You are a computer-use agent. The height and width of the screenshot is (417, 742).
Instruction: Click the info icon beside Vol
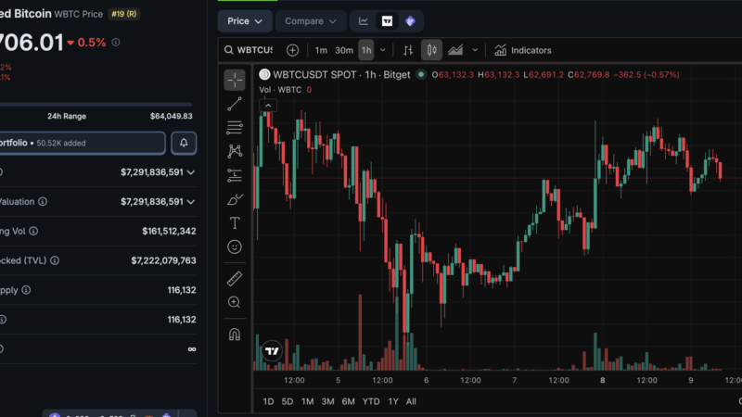[33, 231]
